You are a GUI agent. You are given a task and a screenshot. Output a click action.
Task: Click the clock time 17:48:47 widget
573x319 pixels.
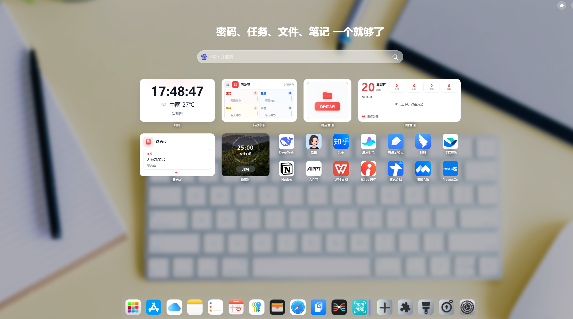coord(177,92)
